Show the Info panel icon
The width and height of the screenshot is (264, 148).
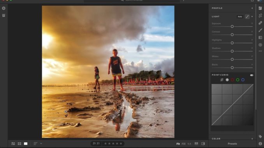(x=260, y=144)
